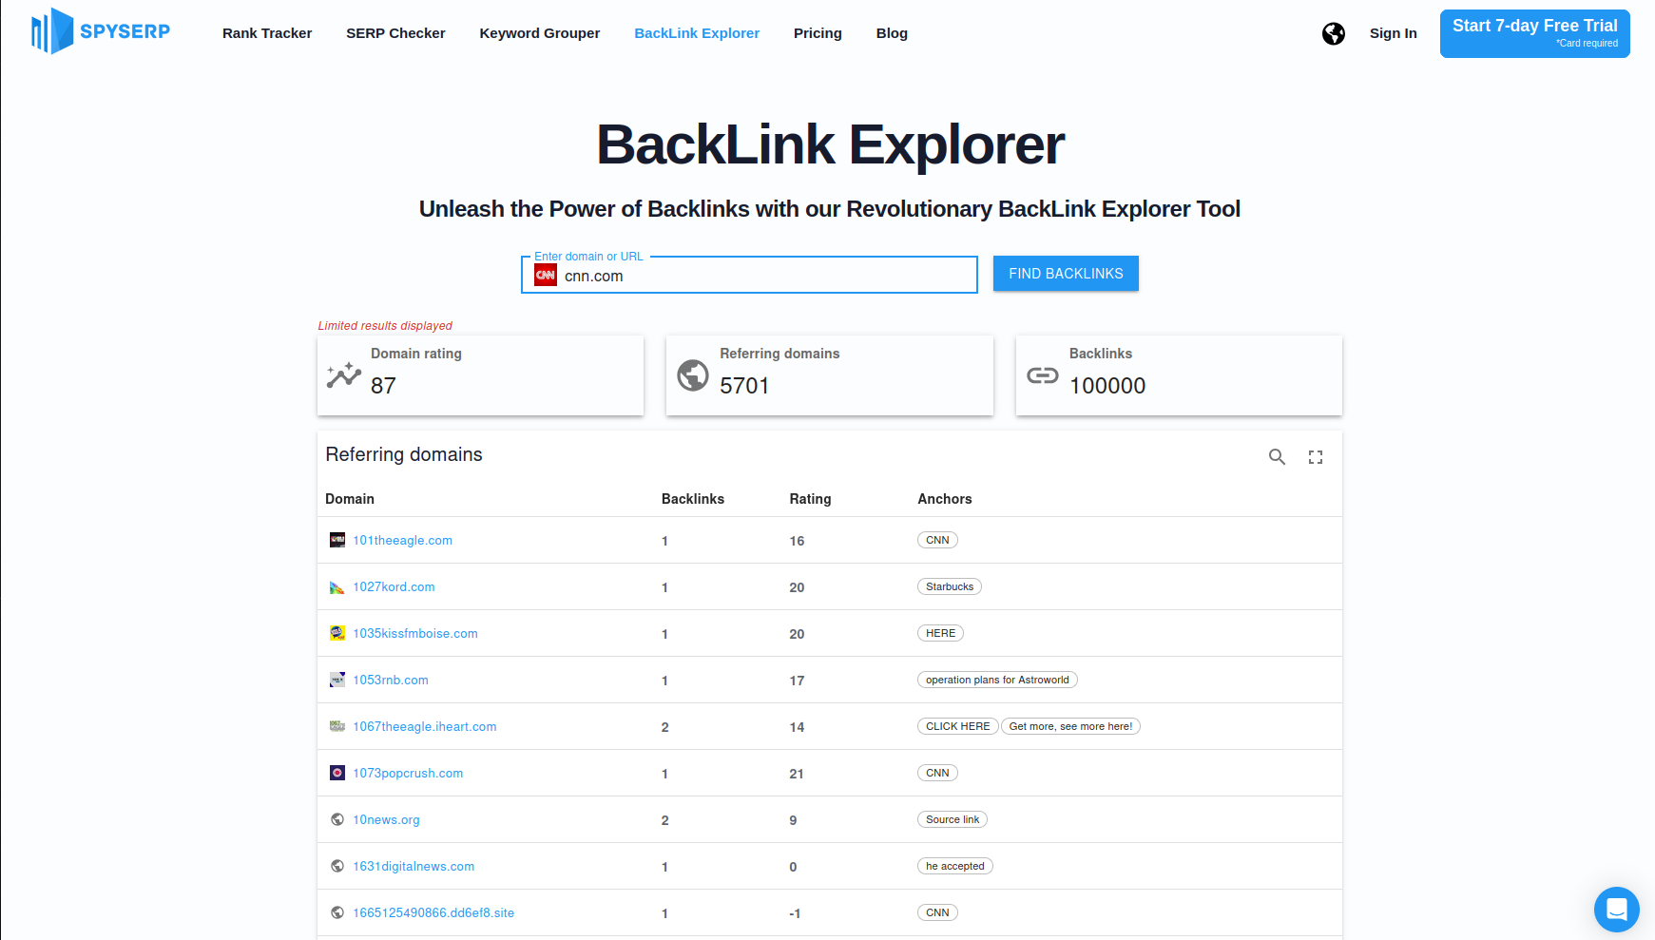Start the 7-day free trial
This screenshot has height=940, width=1655.
1533,33
